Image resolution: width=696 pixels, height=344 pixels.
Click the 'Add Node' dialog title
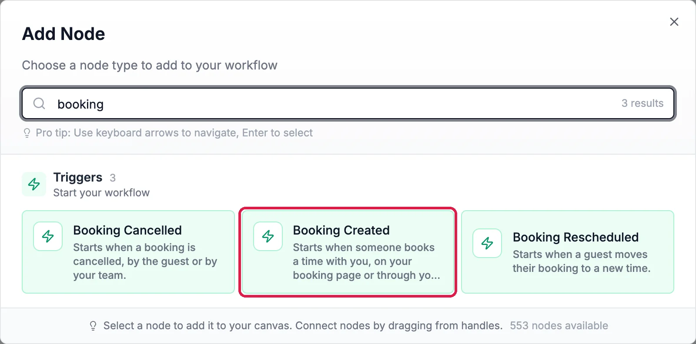tap(64, 34)
